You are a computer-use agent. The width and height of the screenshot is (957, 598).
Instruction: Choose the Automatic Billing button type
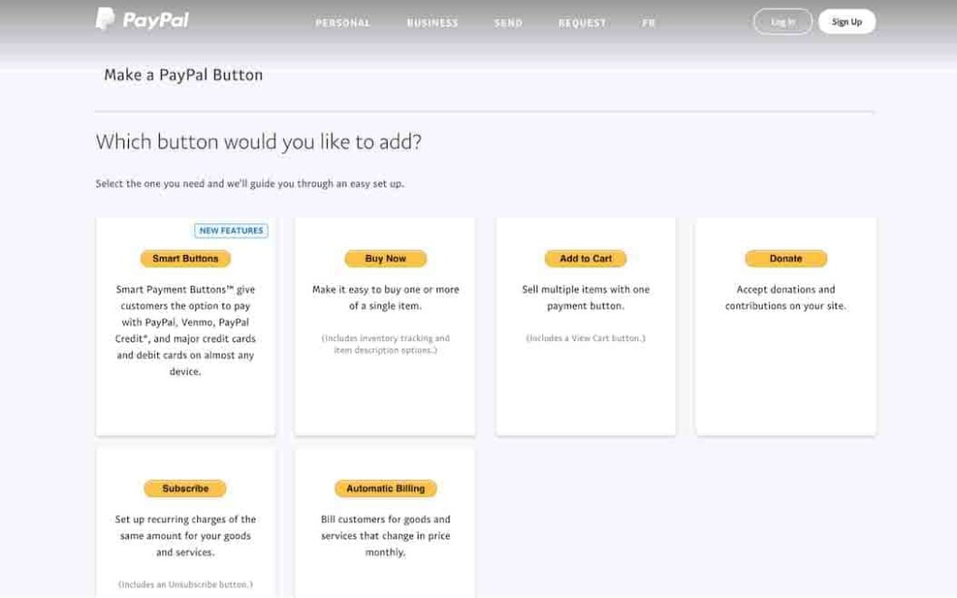[x=385, y=489]
